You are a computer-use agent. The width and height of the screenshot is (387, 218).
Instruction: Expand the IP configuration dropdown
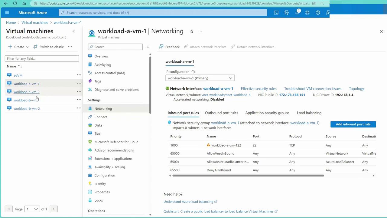pos(200,78)
